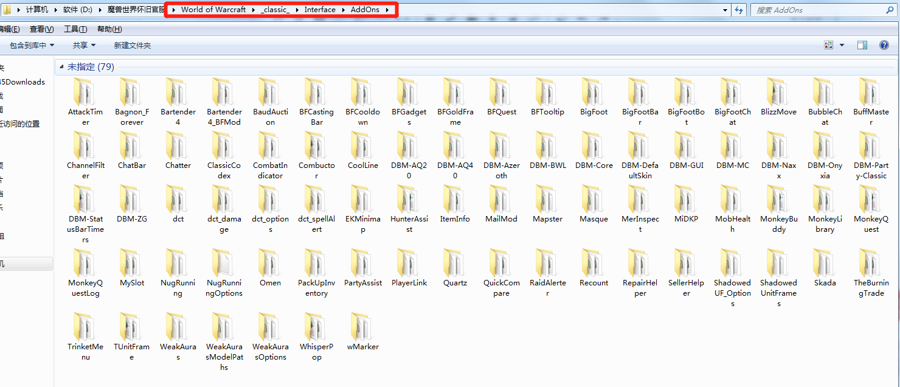The image size is (900, 387).
Task: Select the Chatter folder icon
Action: (178, 145)
